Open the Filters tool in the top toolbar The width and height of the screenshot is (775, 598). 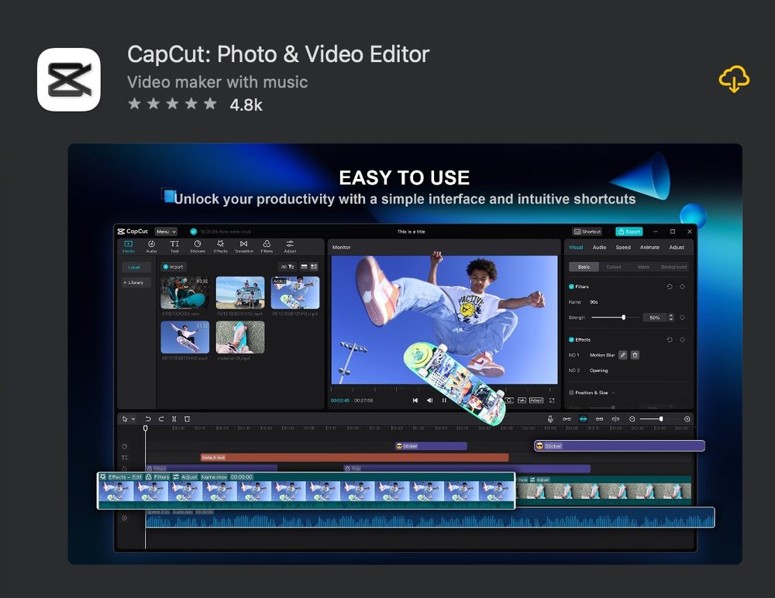coord(267,246)
